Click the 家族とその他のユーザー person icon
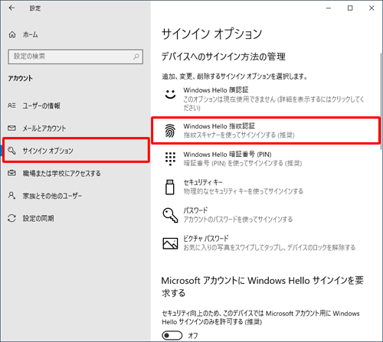The width and height of the screenshot is (383, 342). point(11,196)
